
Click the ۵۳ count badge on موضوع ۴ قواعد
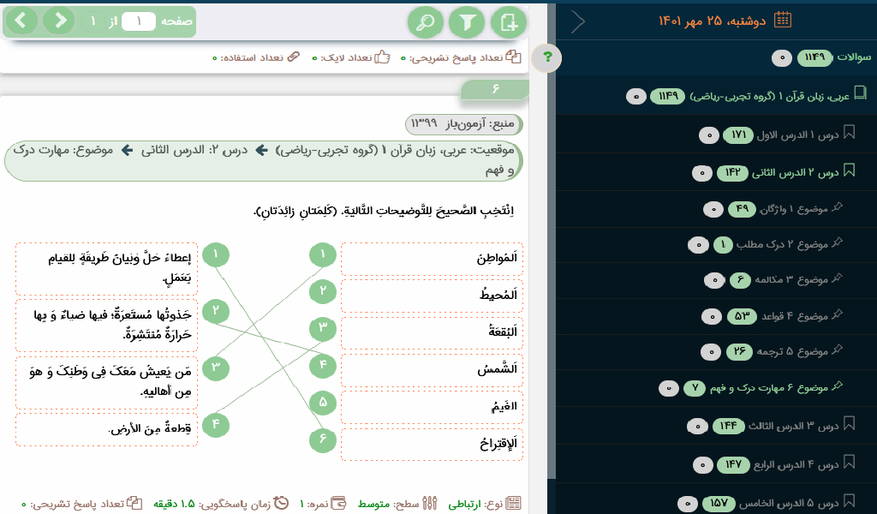click(742, 317)
